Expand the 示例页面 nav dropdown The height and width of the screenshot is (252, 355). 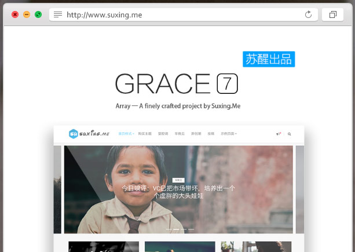pos(229,134)
